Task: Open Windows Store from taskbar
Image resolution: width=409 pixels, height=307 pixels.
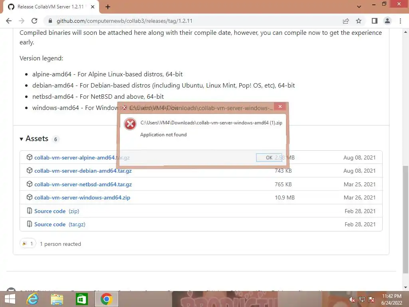Action: 81,299
